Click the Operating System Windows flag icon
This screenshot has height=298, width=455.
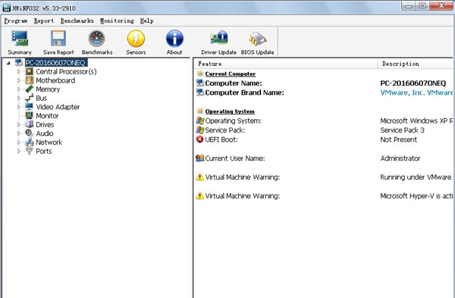tap(199, 121)
